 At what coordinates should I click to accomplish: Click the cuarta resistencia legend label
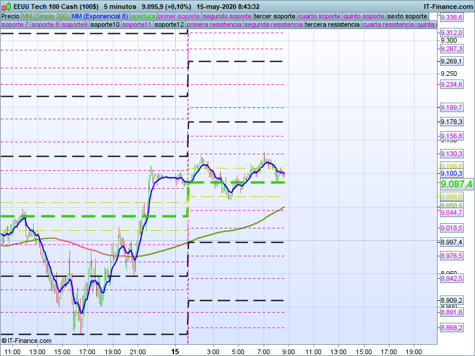[388, 25]
